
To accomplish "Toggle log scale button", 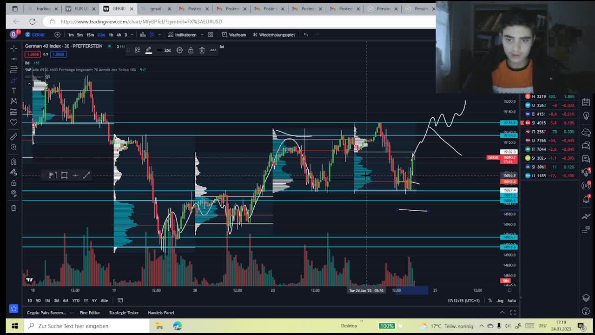I will click(x=500, y=301).
